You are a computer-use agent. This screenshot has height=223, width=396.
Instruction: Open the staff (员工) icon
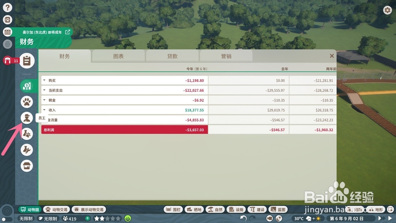point(27,118)
